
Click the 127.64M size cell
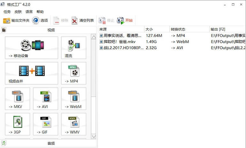pyautogui.click(x=154, y=36)
